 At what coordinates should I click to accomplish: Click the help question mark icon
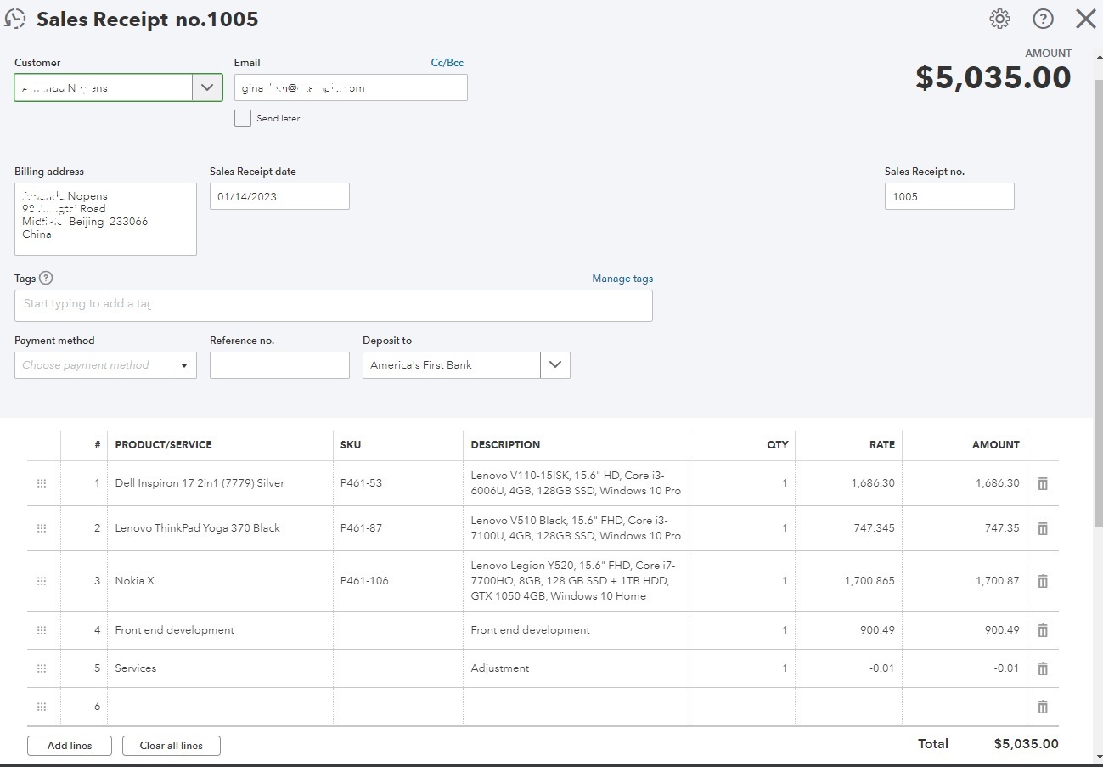point(1043,20)
